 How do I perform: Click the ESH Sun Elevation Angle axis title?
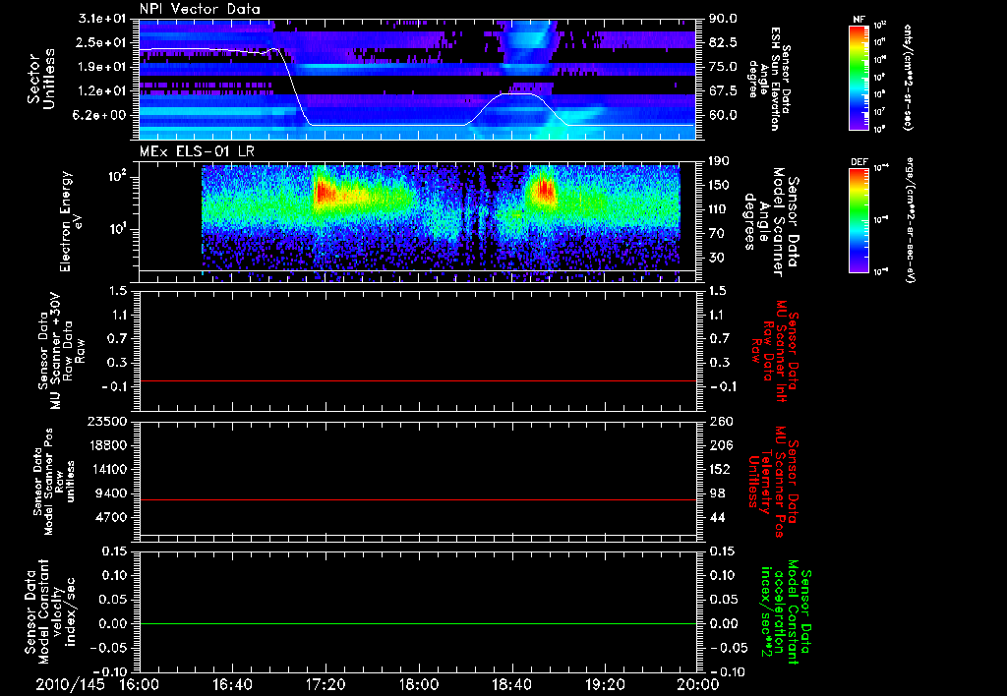[x=769, y=79]
